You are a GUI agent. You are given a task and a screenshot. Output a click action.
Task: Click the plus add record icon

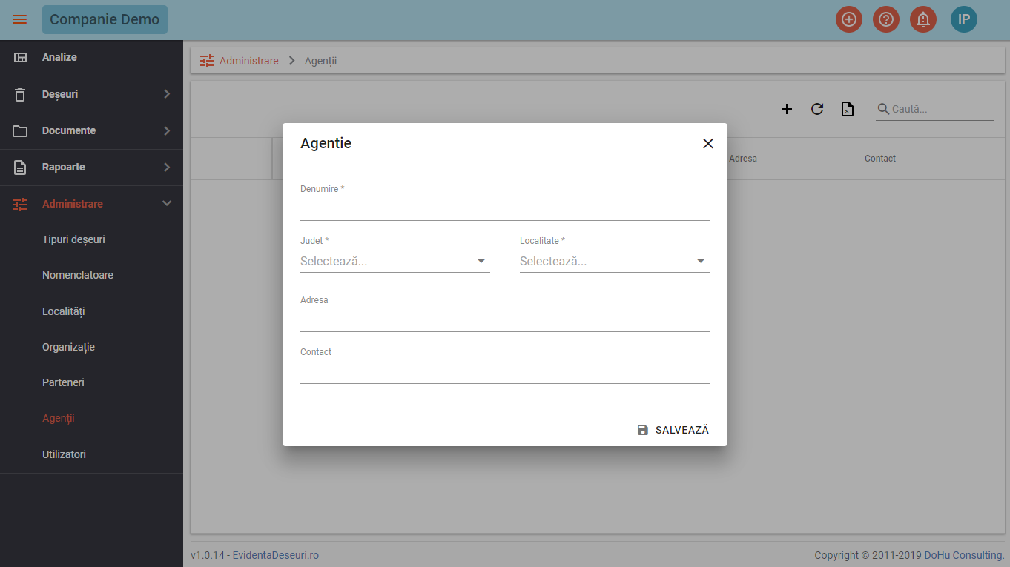[787, 109]
